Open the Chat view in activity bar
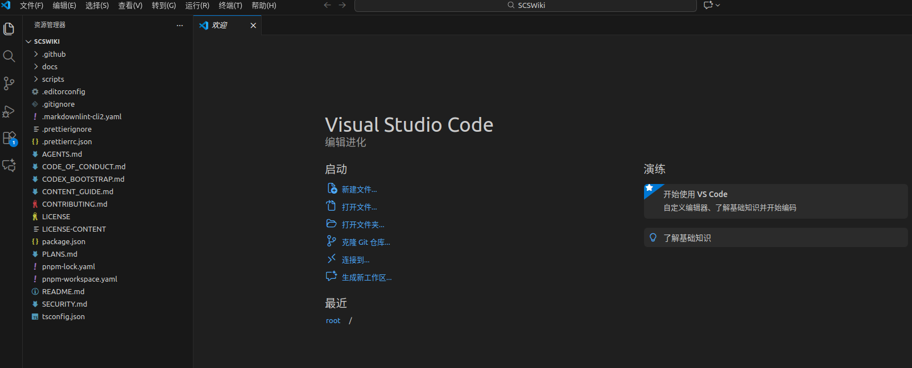 click(x=9, y=165)
